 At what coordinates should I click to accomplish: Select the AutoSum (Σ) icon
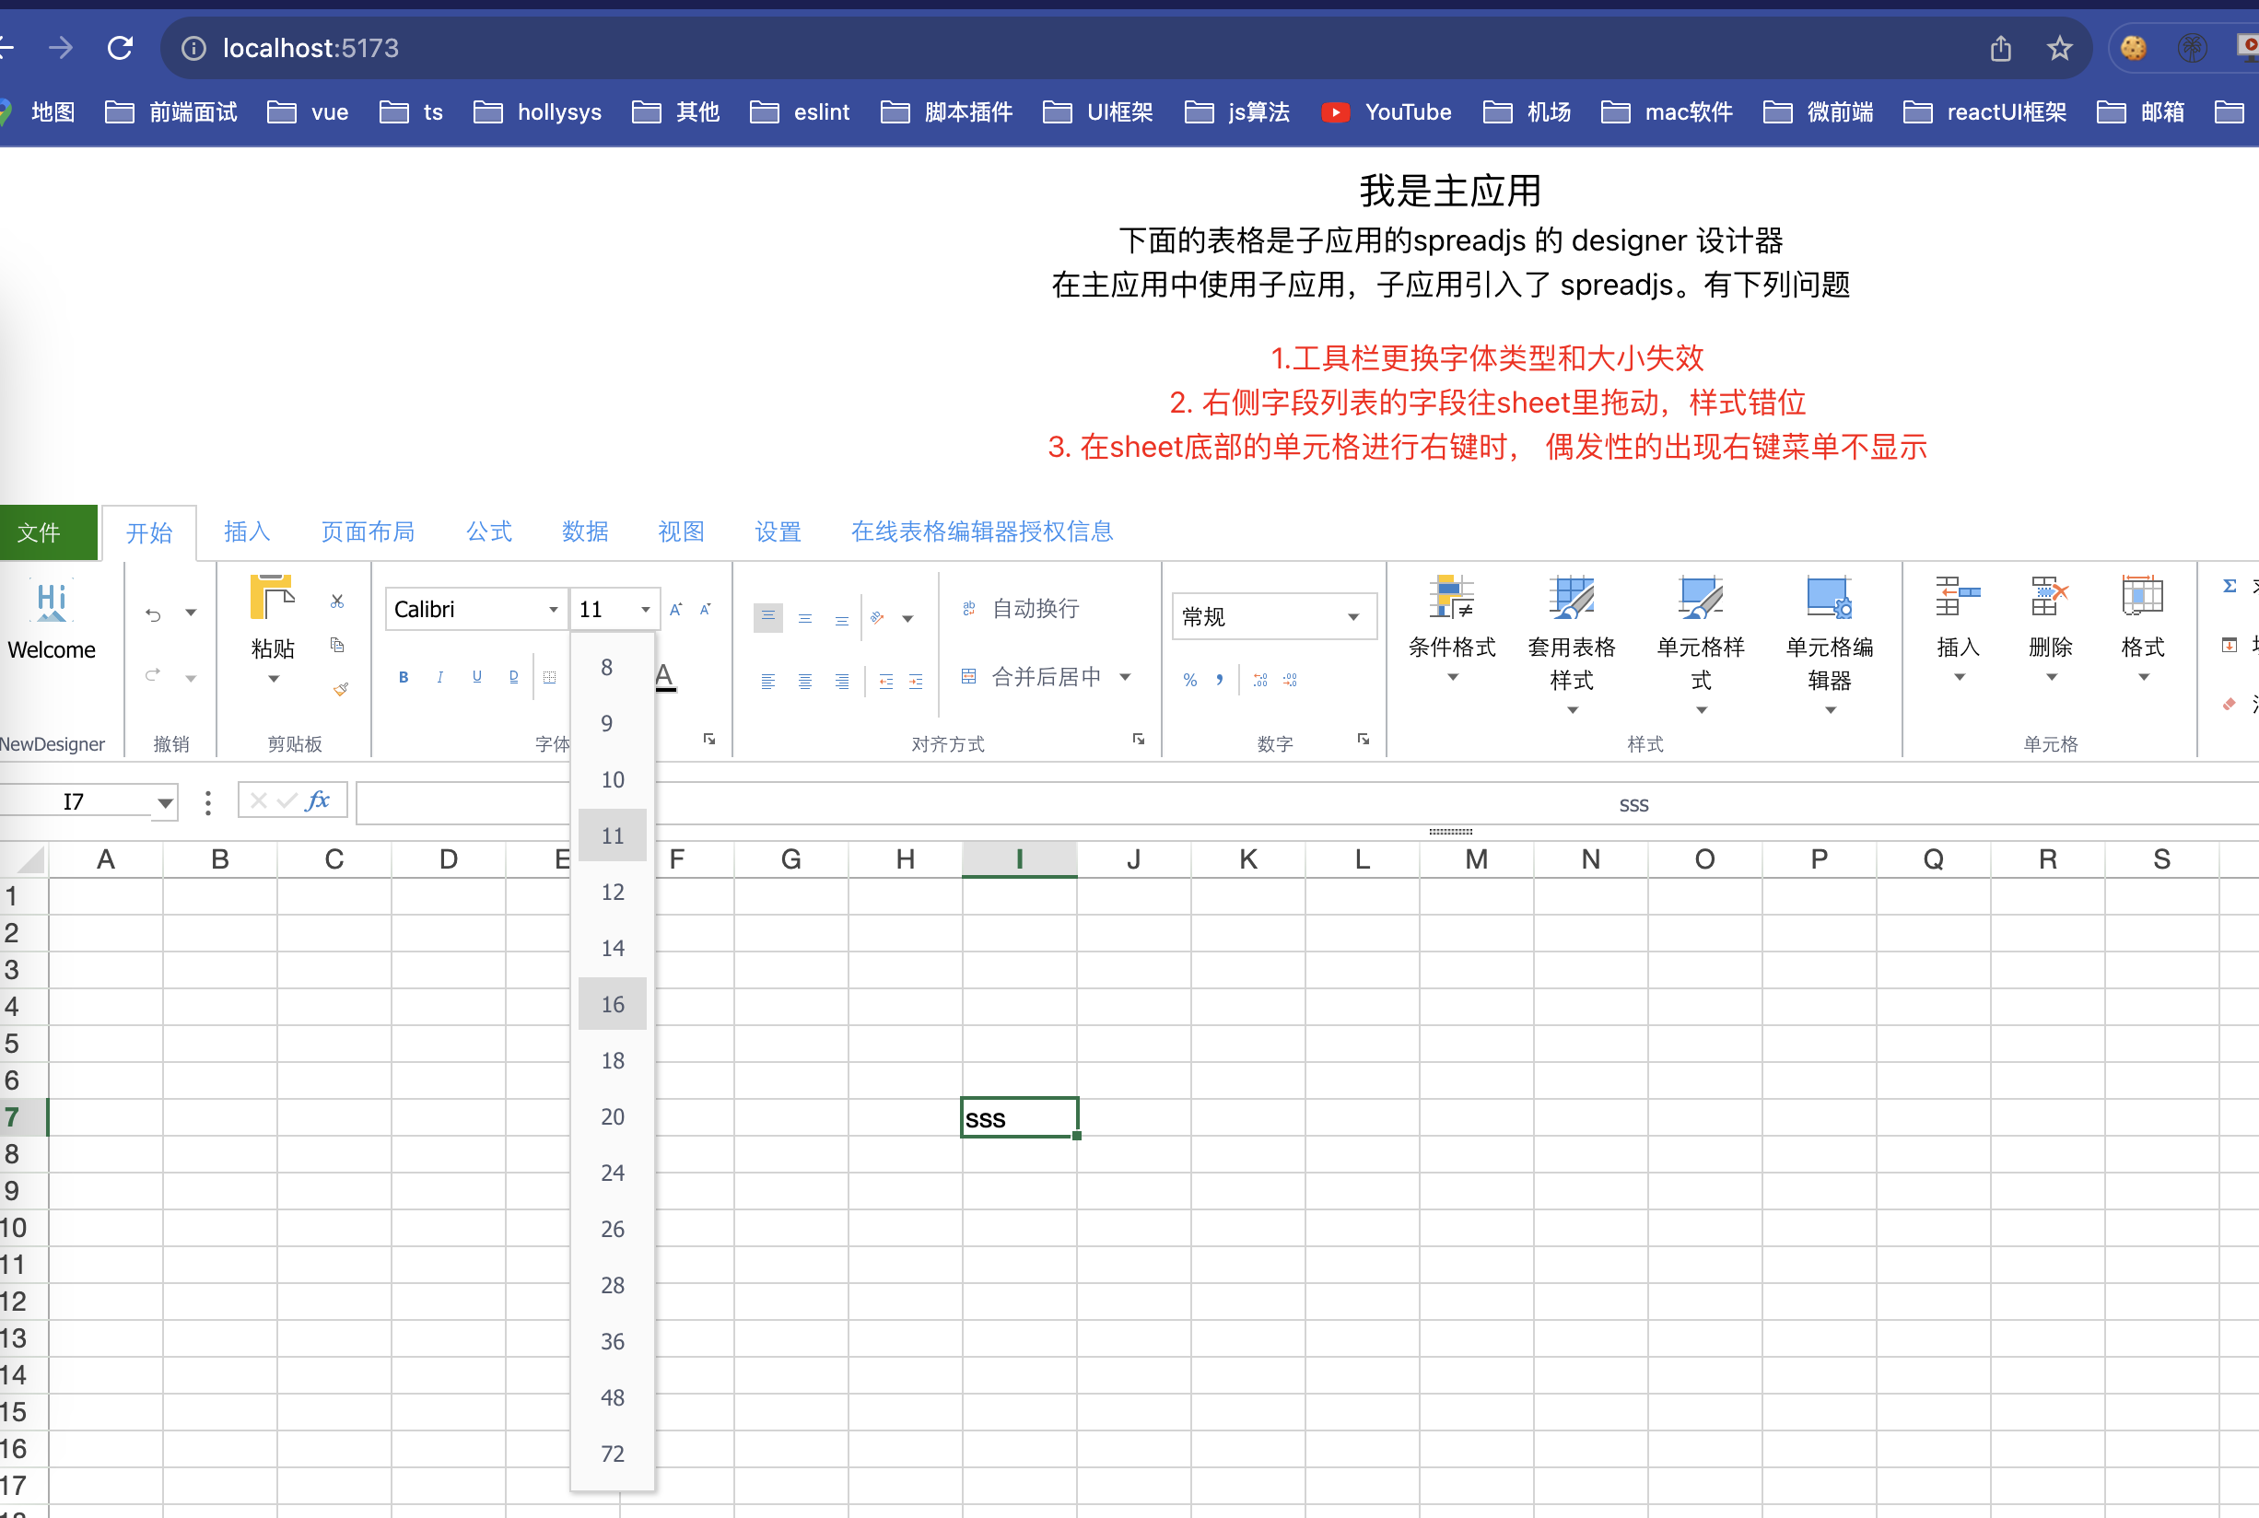coord(2229,585)
